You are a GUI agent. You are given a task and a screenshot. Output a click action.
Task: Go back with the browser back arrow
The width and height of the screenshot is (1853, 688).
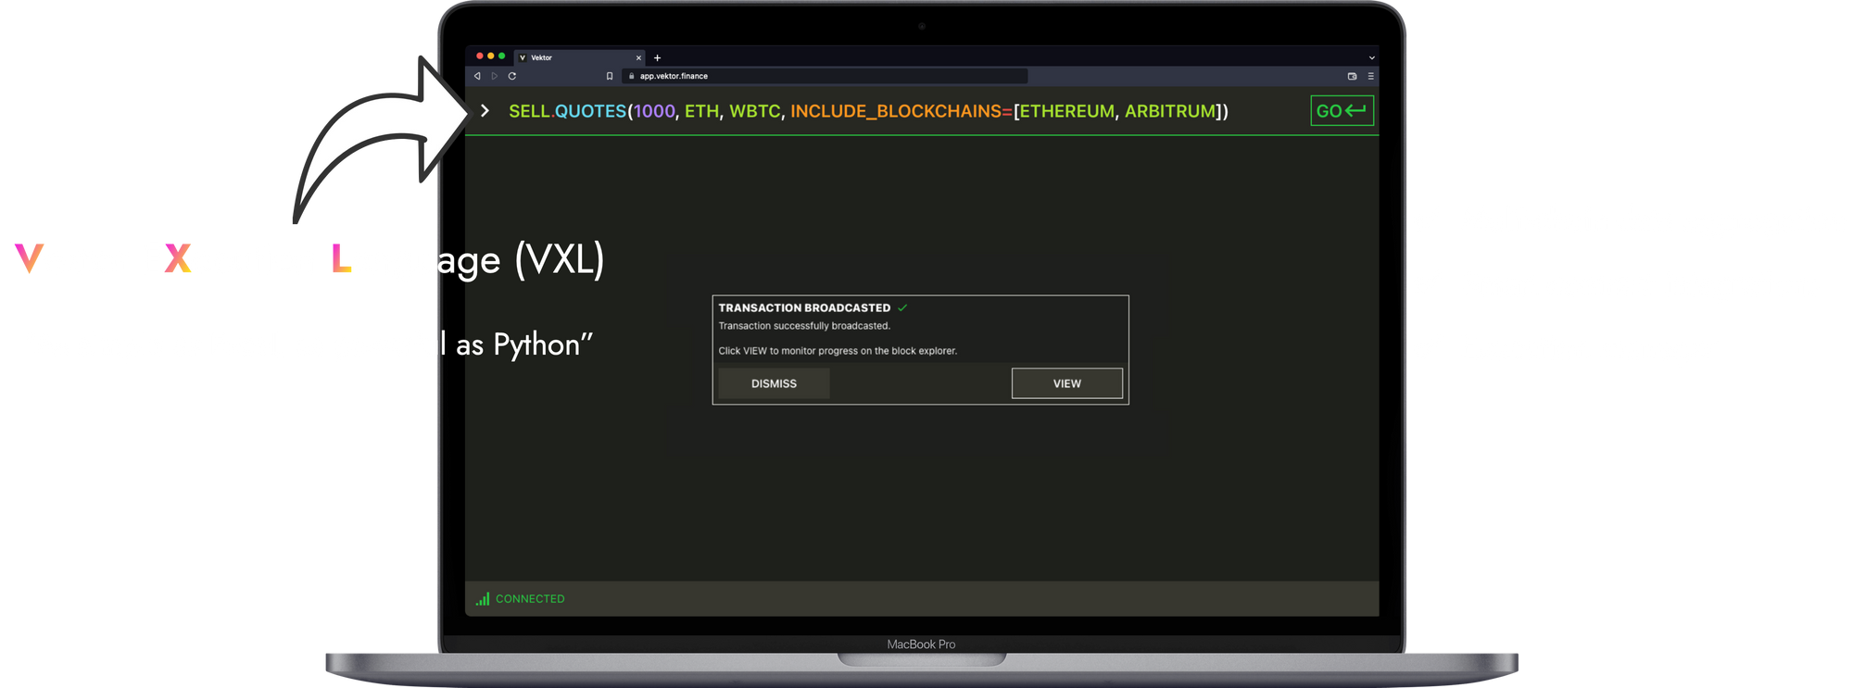coord(477,76)
